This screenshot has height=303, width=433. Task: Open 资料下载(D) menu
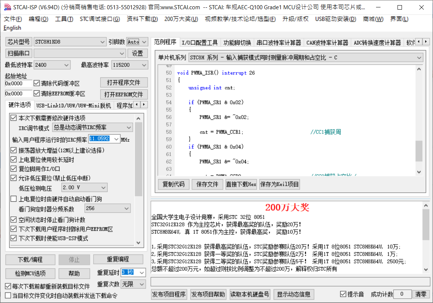pos(142,19)
